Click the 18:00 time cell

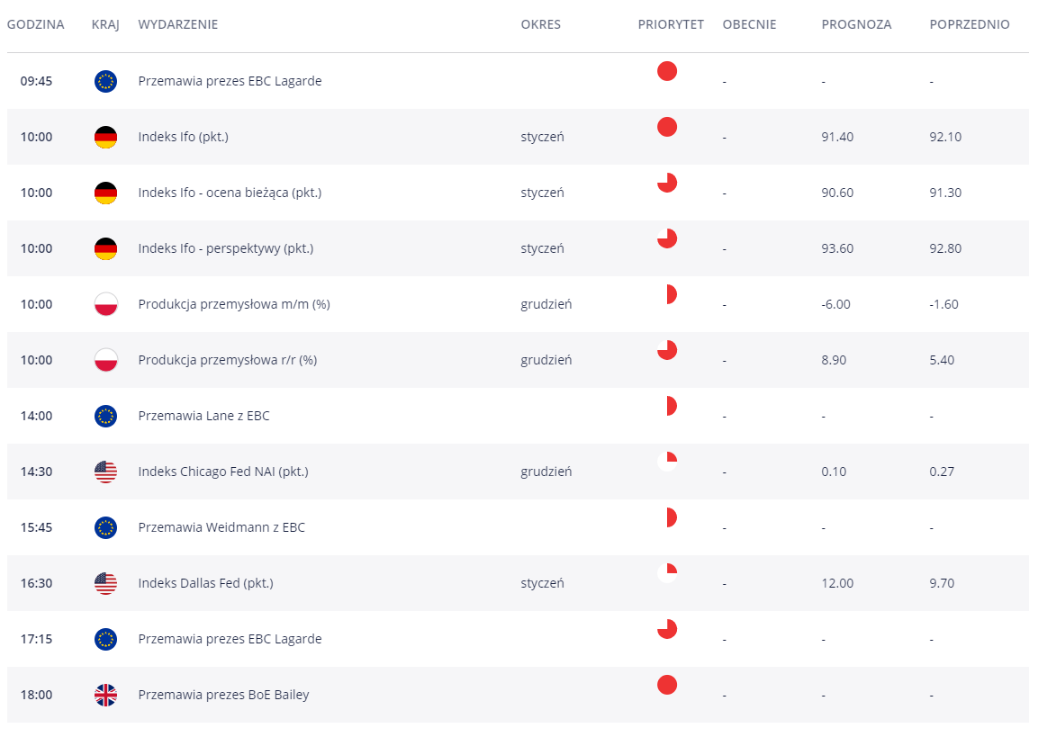click(x=36, y=695)
